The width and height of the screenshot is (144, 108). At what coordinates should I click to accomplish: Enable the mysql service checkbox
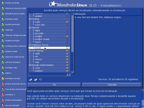point(67,48)
